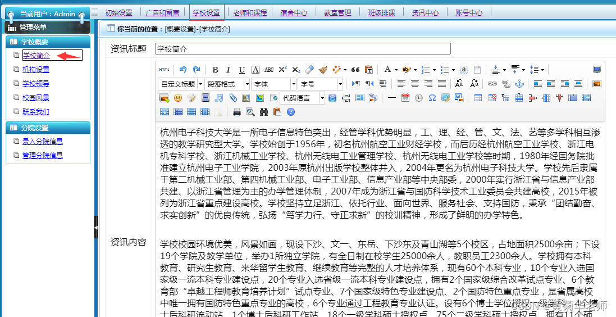This screenshot has width=616, height=317.
Task: Toggle superscript formatting
Action: (282, 70)
